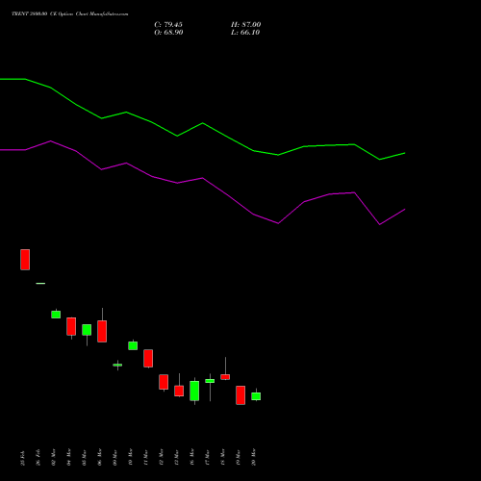This screenshot has width=481, height=481.
Task: Select the red candlestick for 25 Feb
Action: point(25,260)
